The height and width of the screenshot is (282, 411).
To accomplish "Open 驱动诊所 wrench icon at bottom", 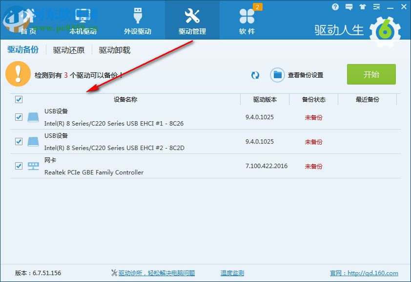I will coord(113,273).
